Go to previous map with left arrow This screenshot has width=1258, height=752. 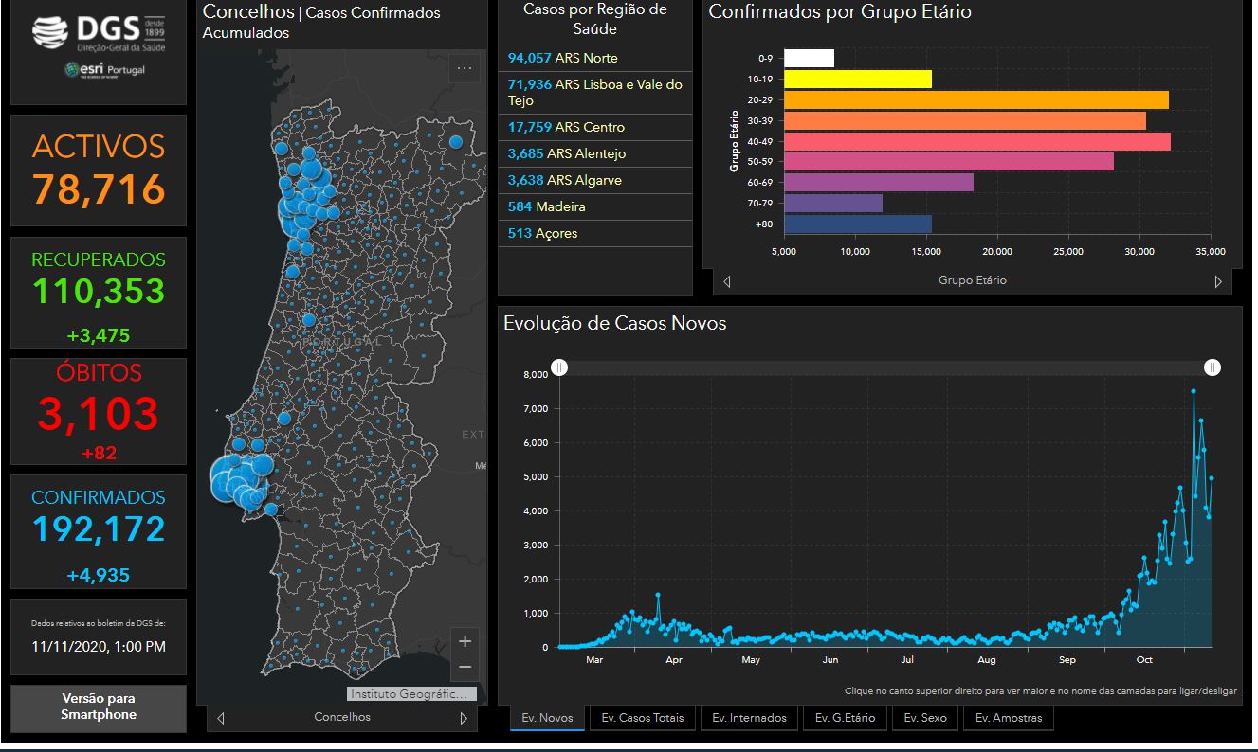pos(221,718)
